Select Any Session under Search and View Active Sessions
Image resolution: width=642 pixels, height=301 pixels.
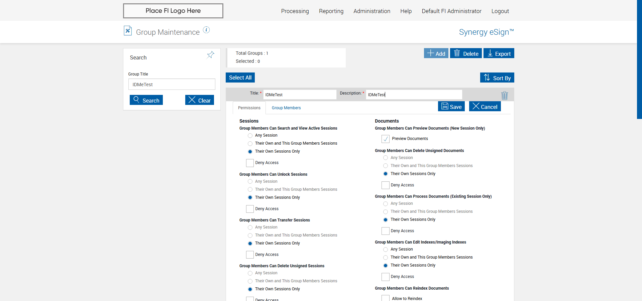pyautogui.click(x=250, y=136)
